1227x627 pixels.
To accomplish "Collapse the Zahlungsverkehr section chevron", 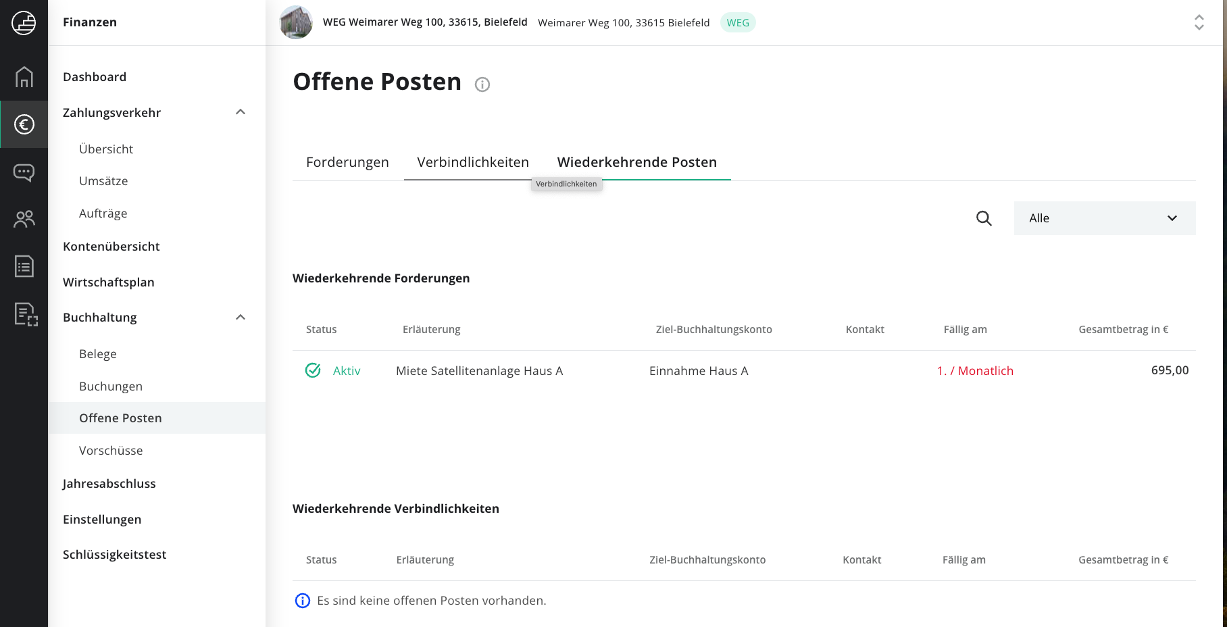I will tap(241, 112).
